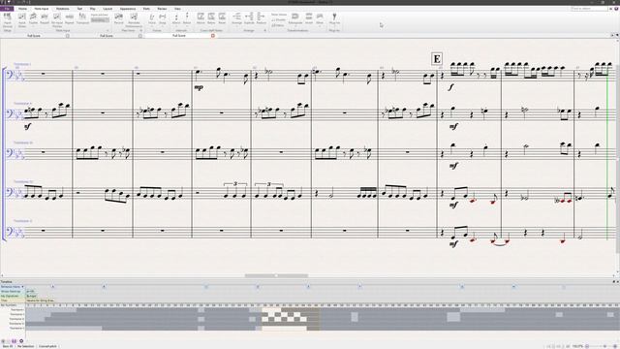
Task: Move notes to staff Below in Cross-Staff Notes
Action: [211, 19]
